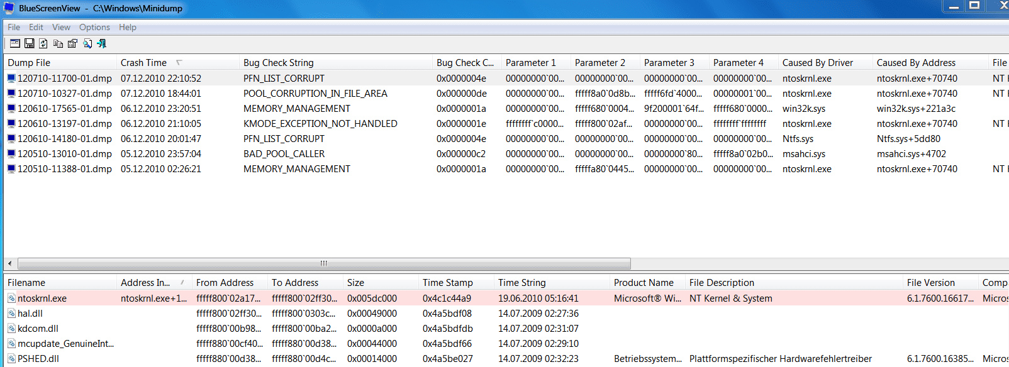Viewport: 1009px width, 367px height.
Task: Click icon of 120610-17565-01.dmp row
Action: (11, 109)
